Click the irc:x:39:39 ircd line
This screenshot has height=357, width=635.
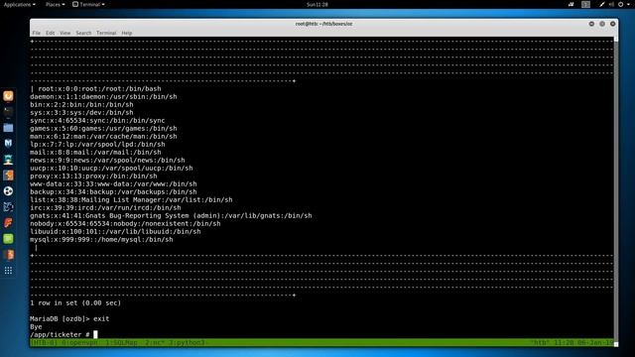pos(105,207)
